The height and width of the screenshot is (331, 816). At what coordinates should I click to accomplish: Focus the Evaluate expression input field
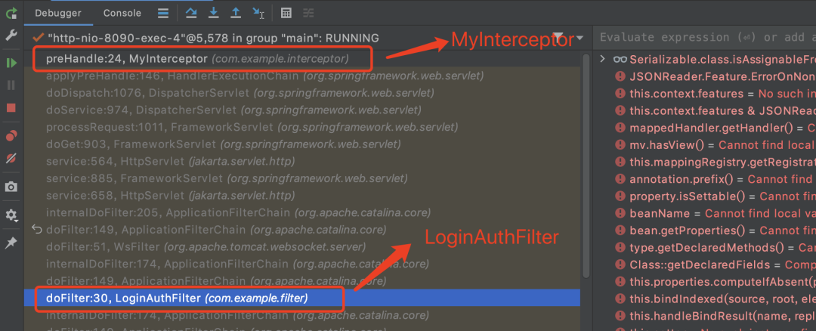706,38
